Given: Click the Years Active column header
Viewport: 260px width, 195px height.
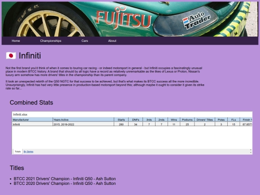Looking at the screenshot, I should [x=83, y=119].
